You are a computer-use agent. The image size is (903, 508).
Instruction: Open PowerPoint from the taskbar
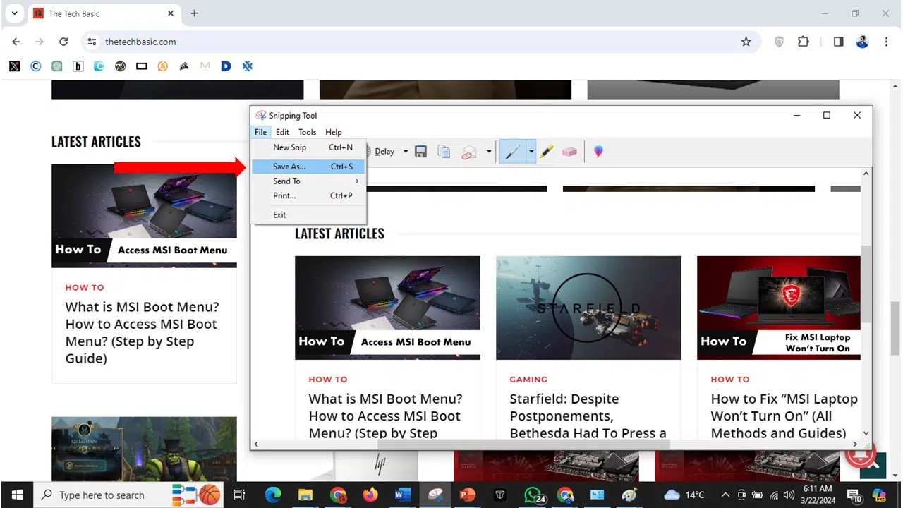[x=468, y=495]
